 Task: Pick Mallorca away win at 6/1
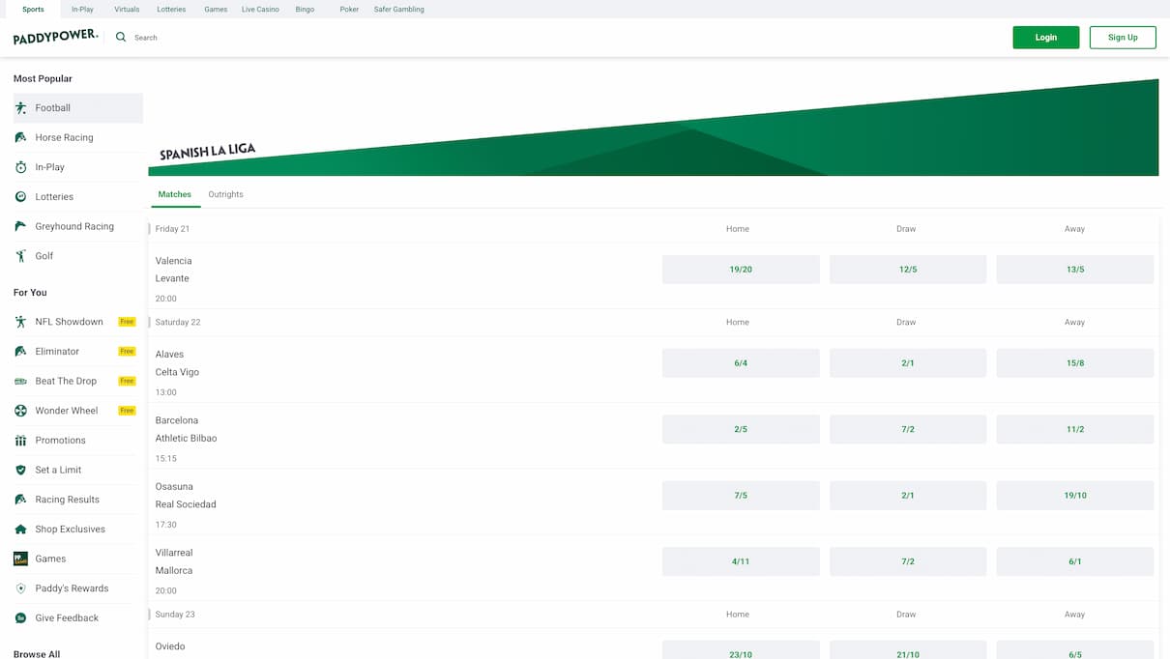(x=1075, y=561)
